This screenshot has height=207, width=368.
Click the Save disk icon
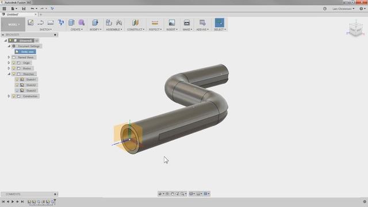tap(24, 9)
